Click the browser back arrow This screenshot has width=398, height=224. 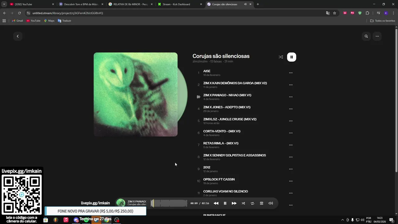[4, 13]
